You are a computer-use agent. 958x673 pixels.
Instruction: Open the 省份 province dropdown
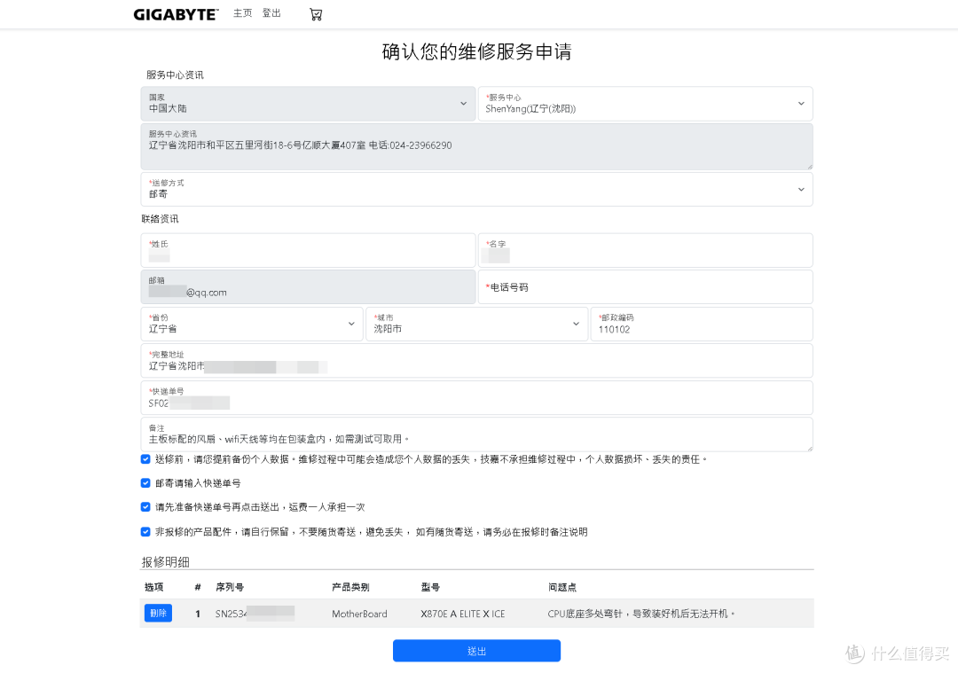[x=252, y=325]
